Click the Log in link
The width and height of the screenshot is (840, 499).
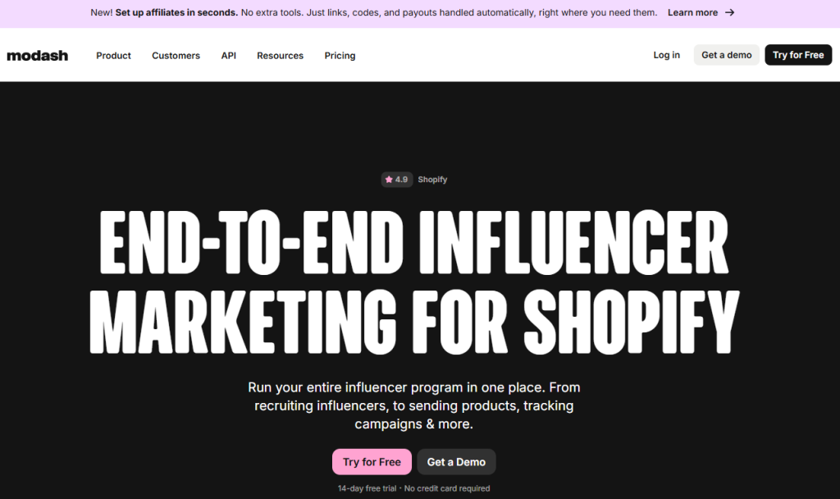pyautogui.click(x=666, y=55)
